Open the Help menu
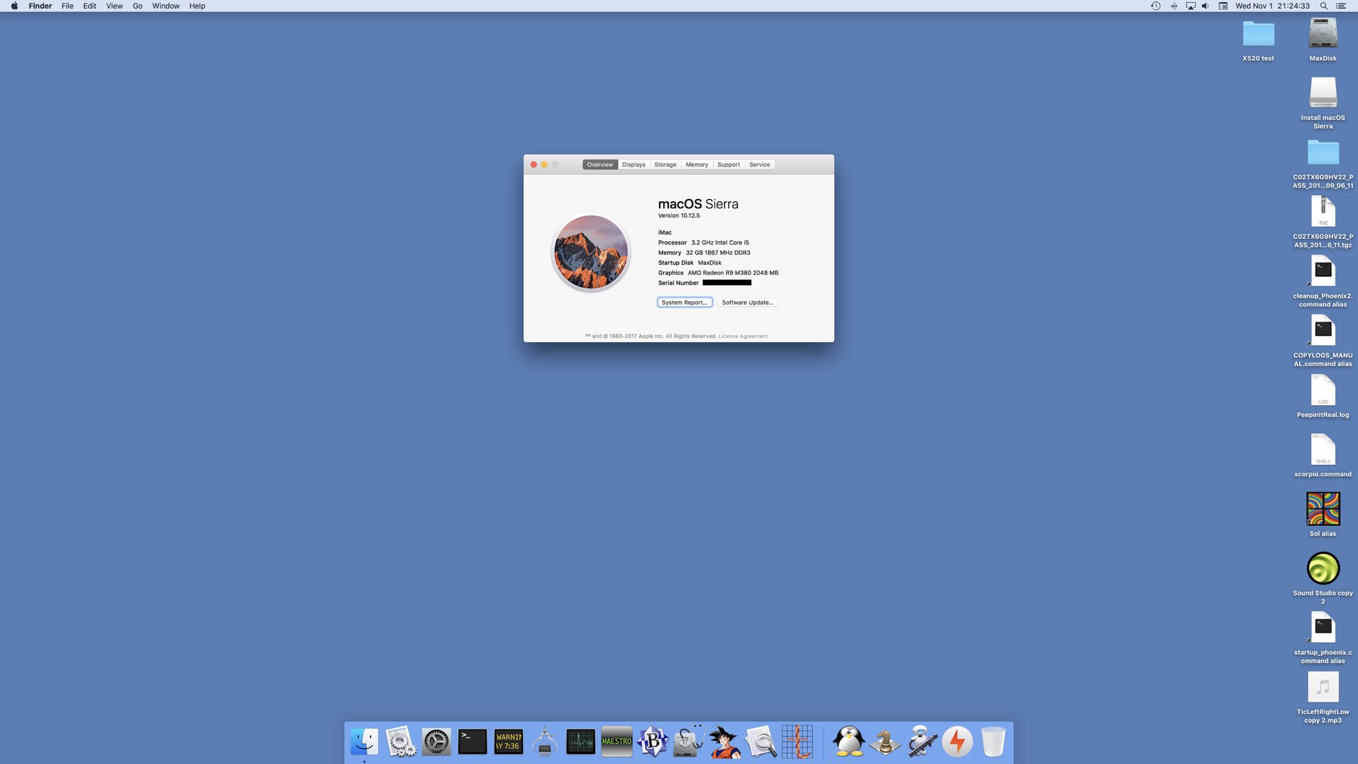Screen dimensions: 1358x764 coord(197,6)
